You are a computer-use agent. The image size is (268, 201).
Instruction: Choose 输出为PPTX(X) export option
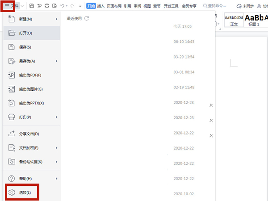(31, 103)
